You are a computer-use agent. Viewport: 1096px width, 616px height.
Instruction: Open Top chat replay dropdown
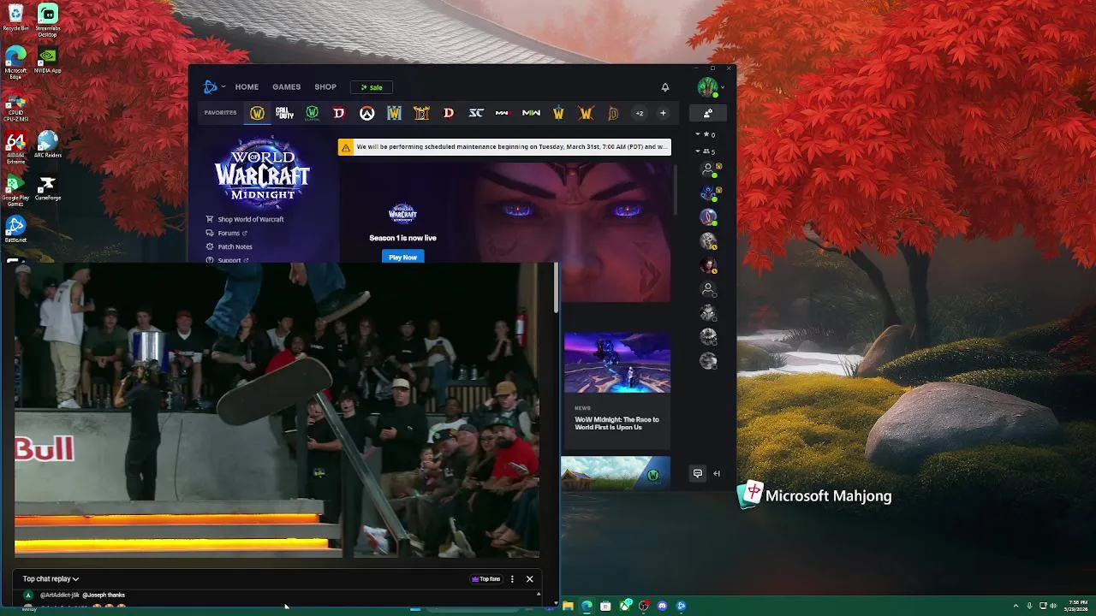click(x=51, y=579)
